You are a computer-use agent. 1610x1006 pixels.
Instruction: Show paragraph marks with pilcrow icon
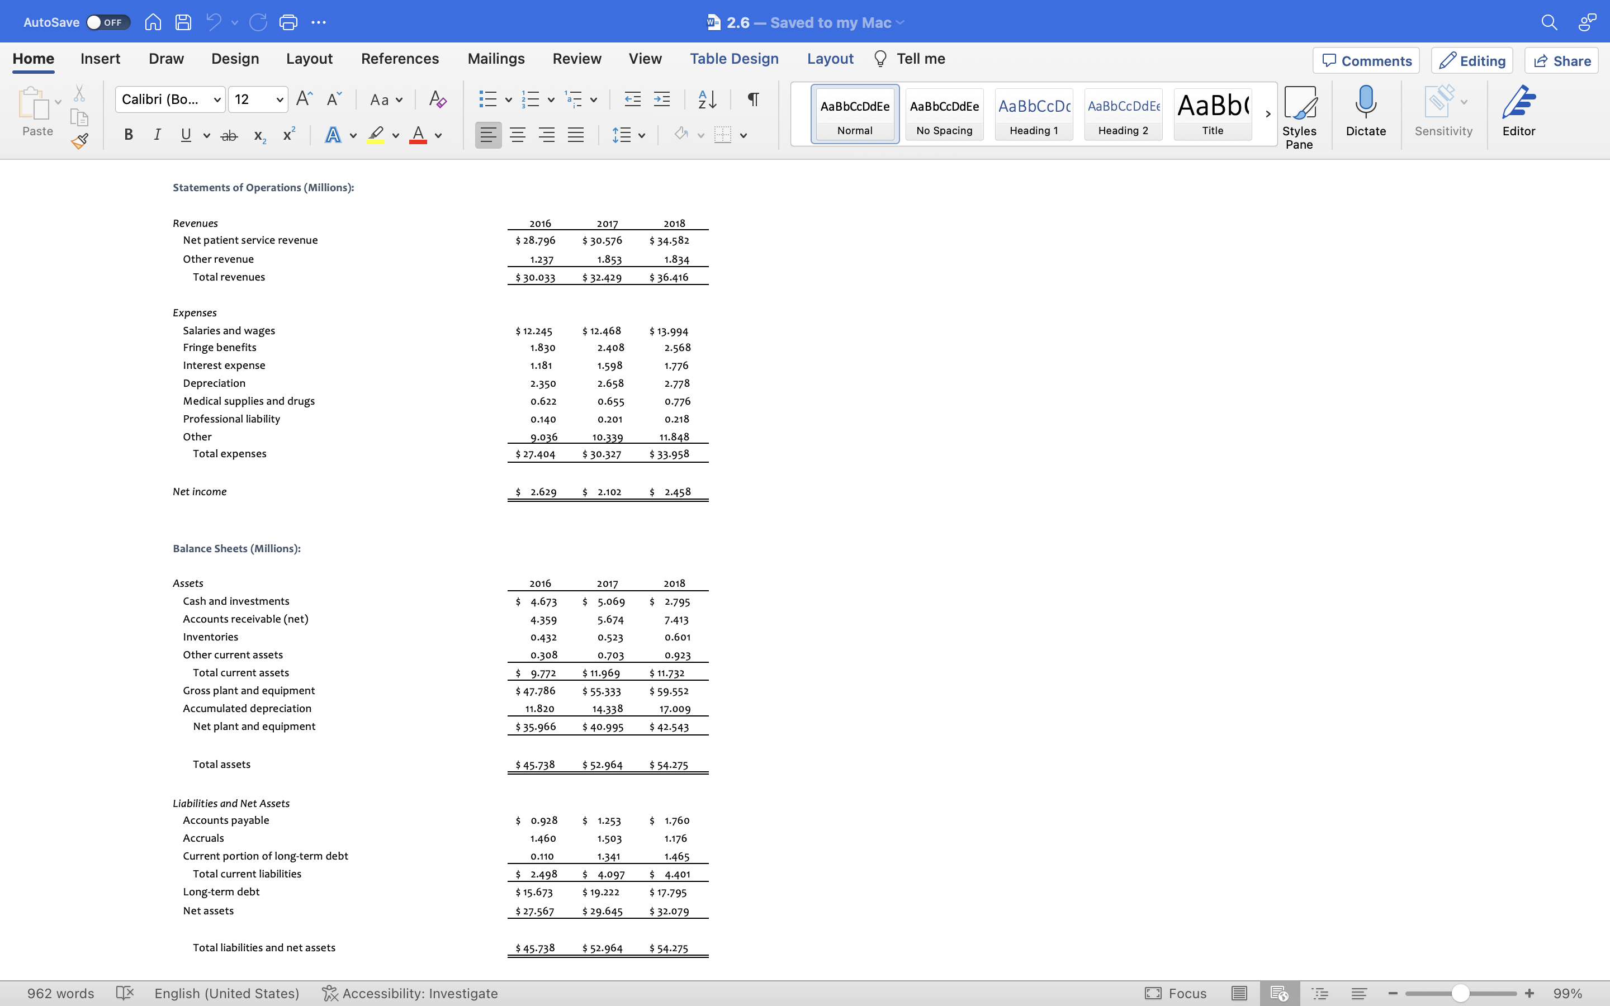[x=752, y=100]
